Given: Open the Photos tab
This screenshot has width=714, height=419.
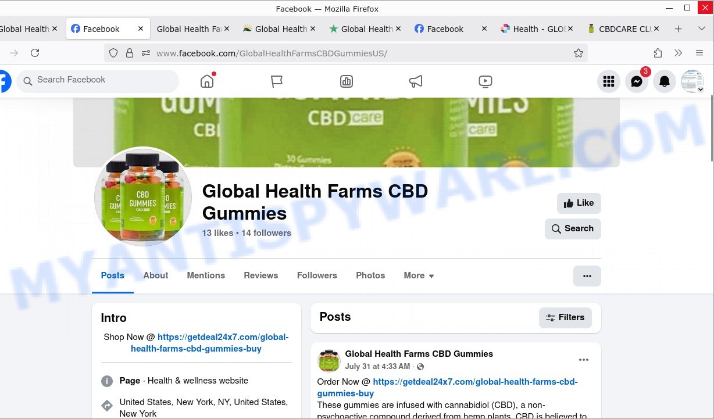Looking at the screenshot, I should tap(370, 275).
